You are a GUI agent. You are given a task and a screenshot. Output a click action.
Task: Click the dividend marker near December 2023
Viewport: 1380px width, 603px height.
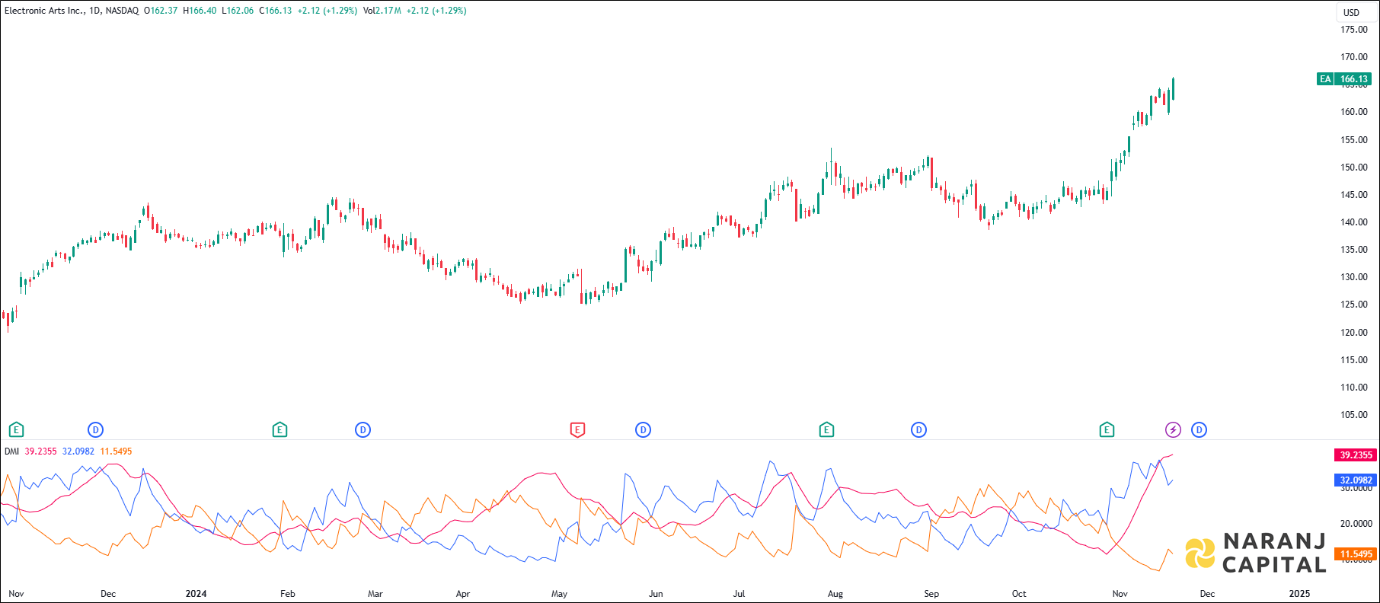[95, 430]
